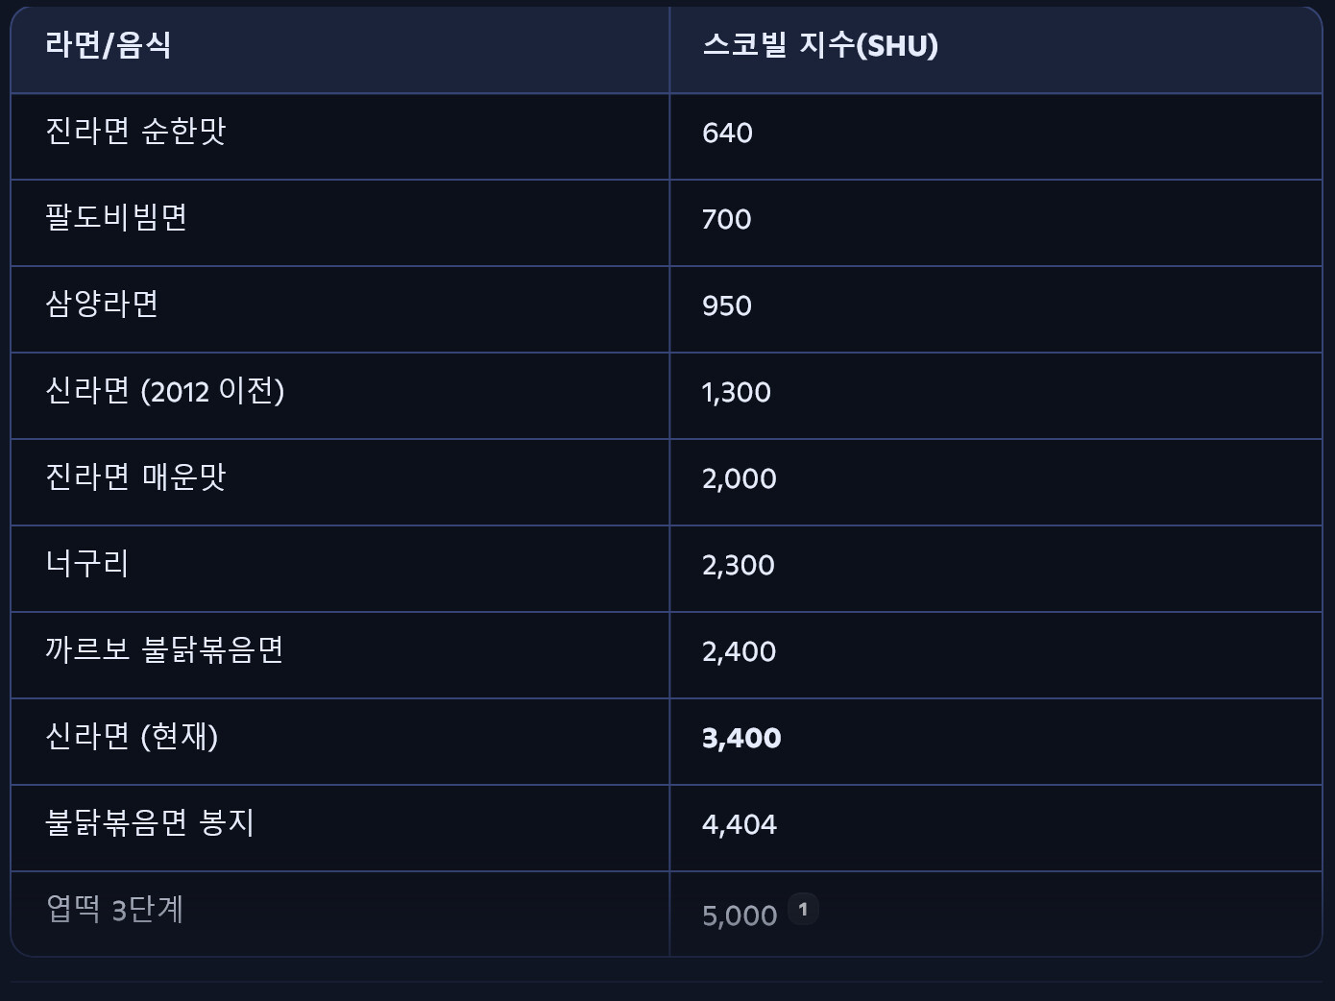Image resolution: width=1335 pixels, height=1001 pixels.
Task: Select the 삼양라면 cell
Action: point(340,309)
